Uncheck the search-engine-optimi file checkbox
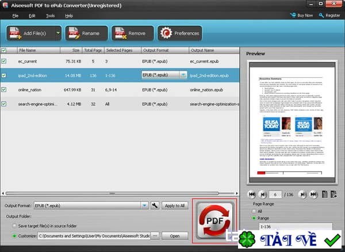Viewport: 345px width, 252px height. [4, 104]
